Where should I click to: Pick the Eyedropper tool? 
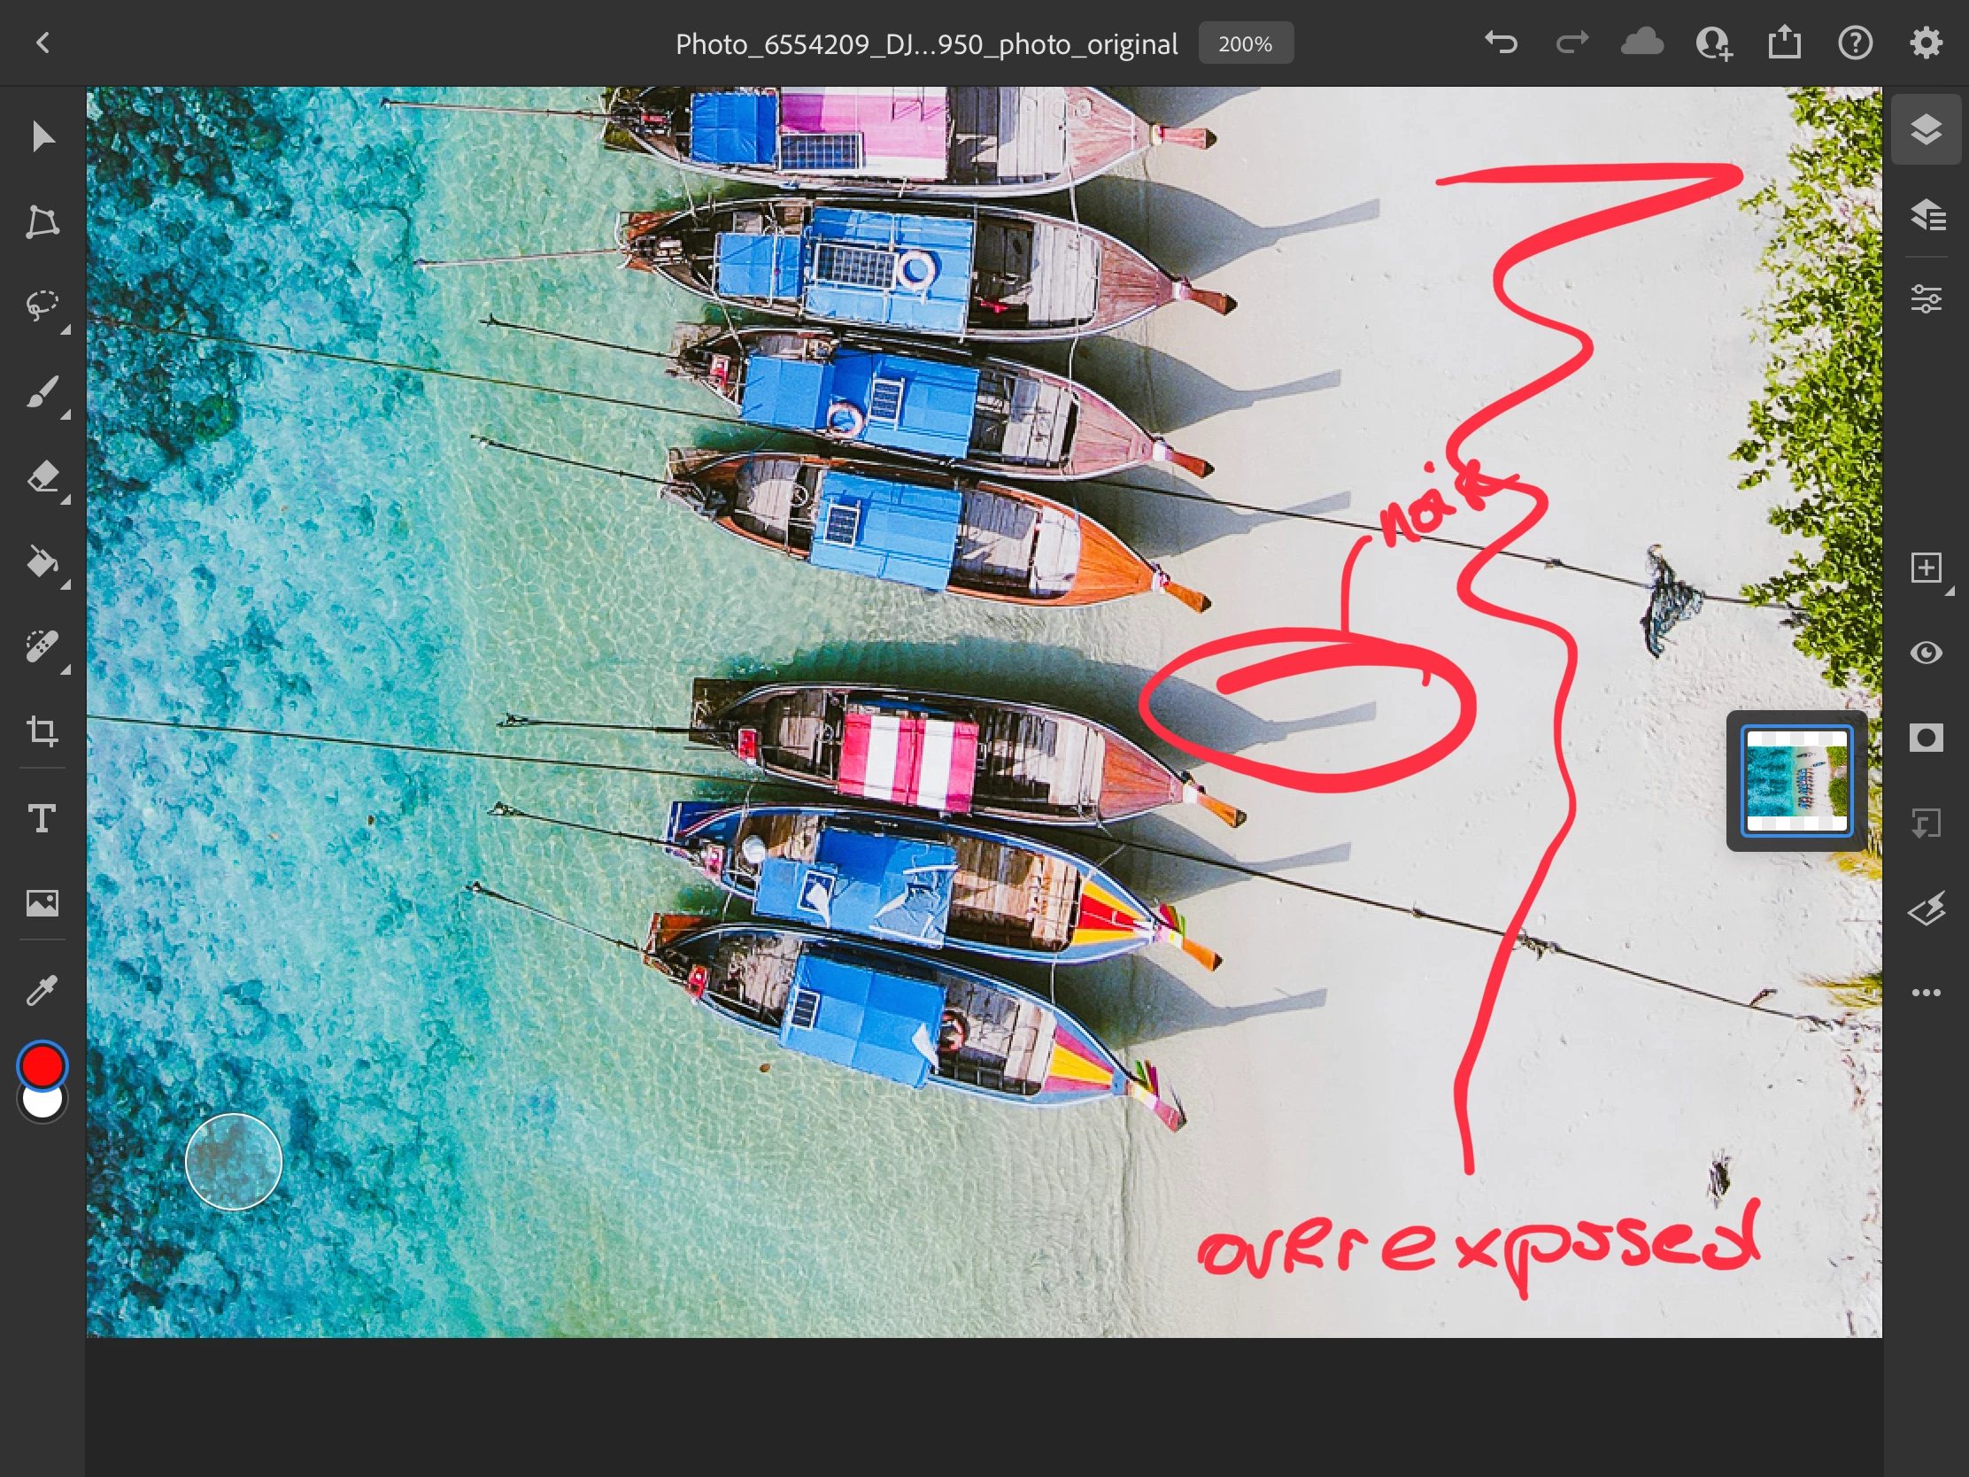(x=42, y=989)
